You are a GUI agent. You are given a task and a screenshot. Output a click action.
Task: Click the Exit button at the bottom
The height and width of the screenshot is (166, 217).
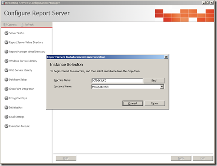pyautogui.click(x=203, y=158)
